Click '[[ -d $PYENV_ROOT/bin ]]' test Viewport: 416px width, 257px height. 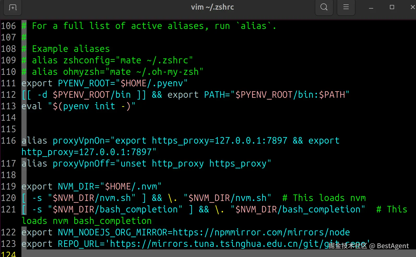point(84,95)
